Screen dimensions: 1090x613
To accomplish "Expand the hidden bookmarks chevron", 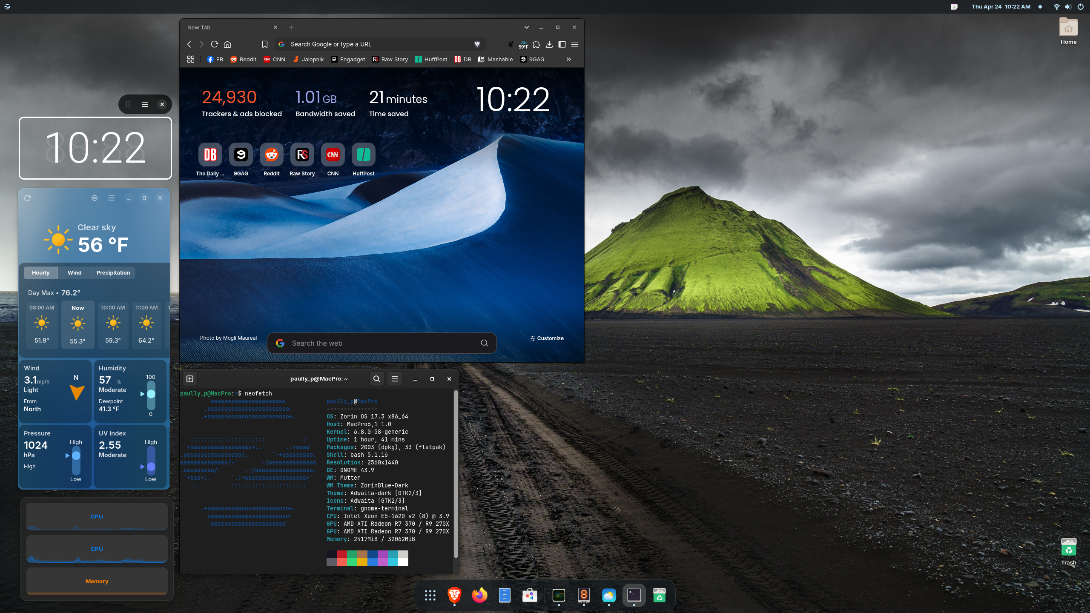I will (568, 59).
